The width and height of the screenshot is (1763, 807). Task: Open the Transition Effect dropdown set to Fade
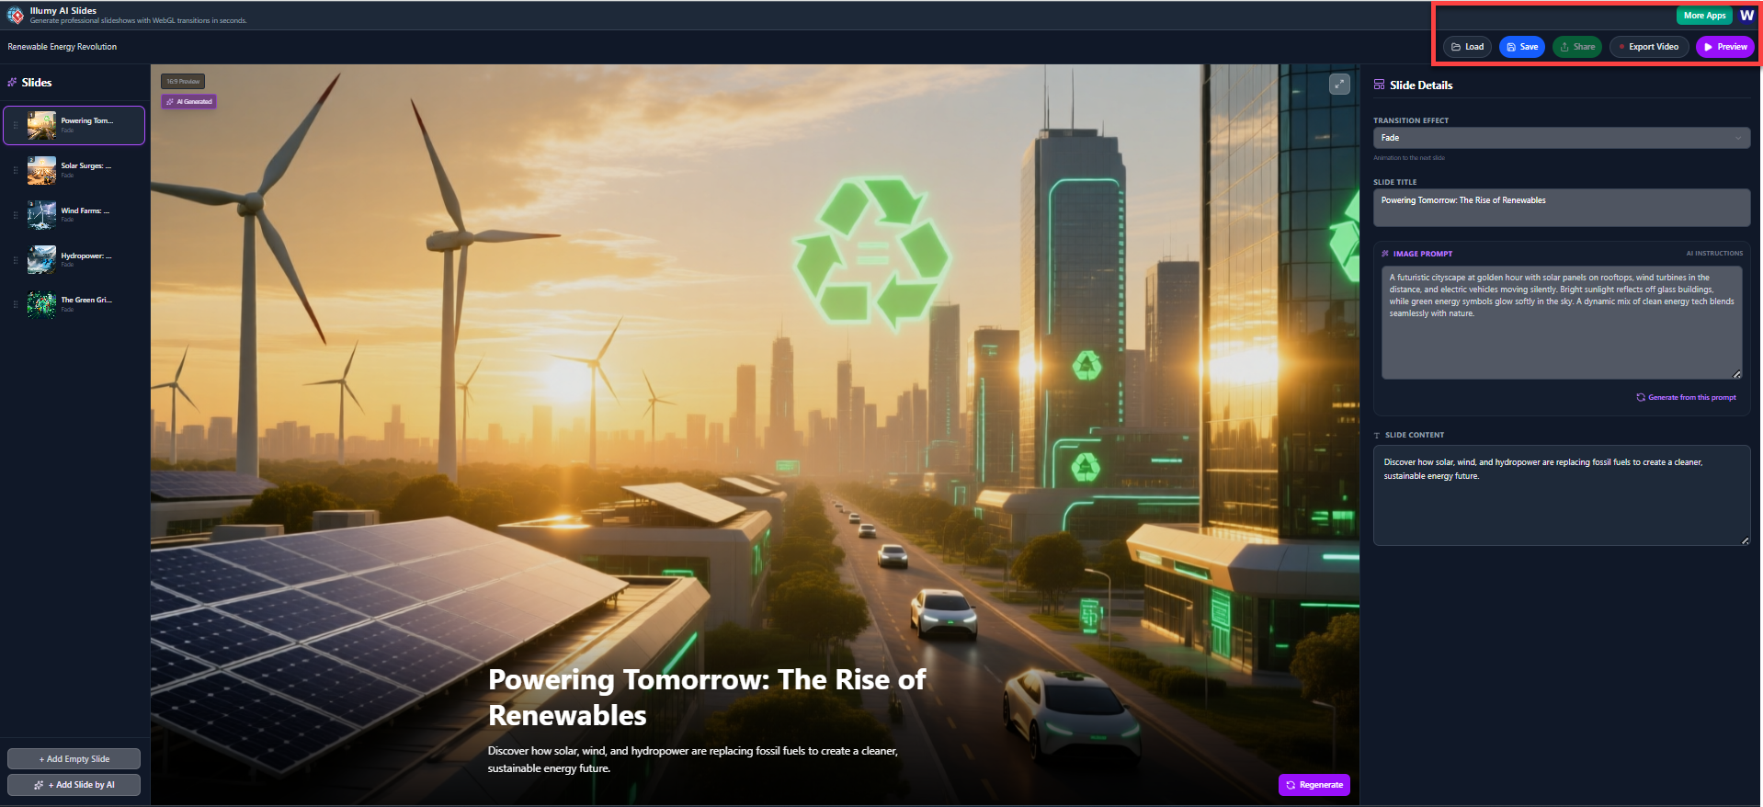[1561, 138]
